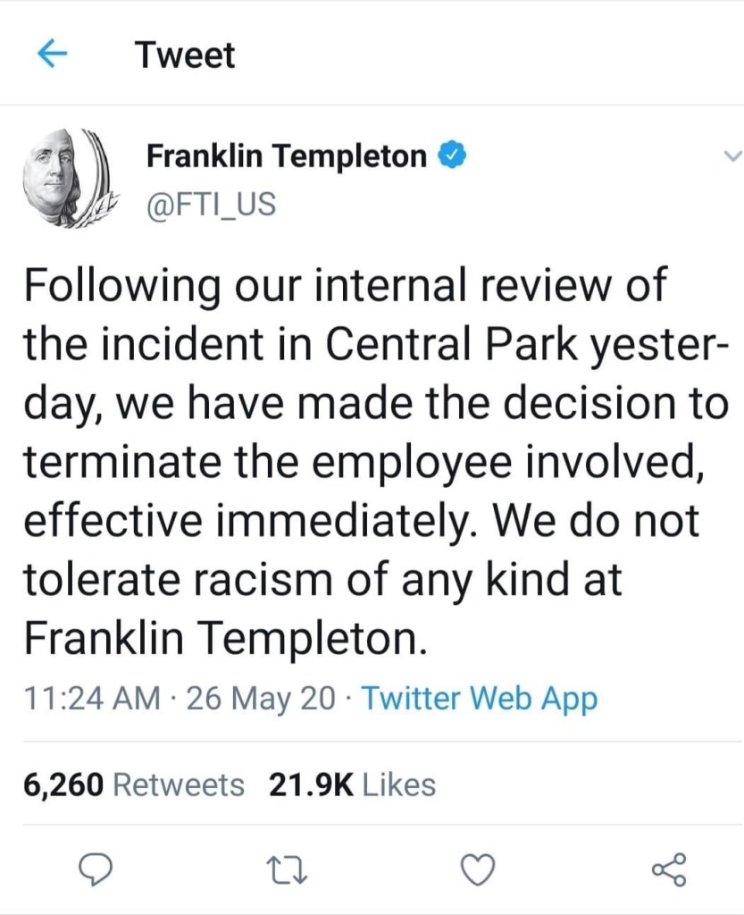
Task: Open the Twitter Web App source link
Action: click(479, 699)
